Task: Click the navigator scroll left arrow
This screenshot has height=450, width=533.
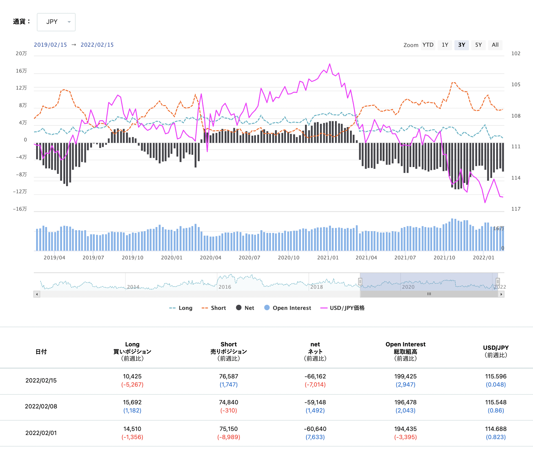Action: click(37, 294)
